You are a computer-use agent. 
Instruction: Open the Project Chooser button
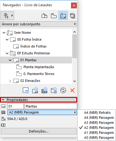(x=7, y=16)
